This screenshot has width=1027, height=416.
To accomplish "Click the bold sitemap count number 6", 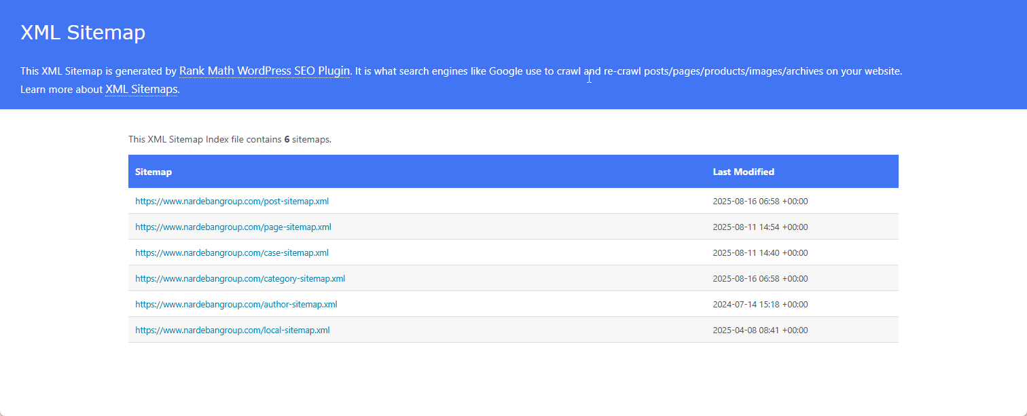I will pyautogui.click(x=287, y=139).
